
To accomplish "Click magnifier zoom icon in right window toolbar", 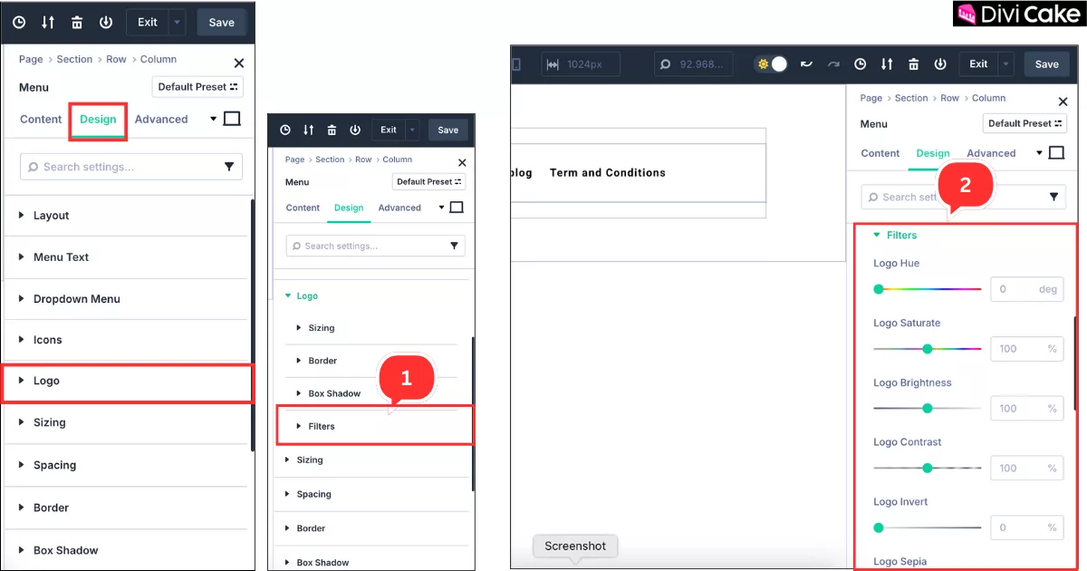I will [666, 64].
